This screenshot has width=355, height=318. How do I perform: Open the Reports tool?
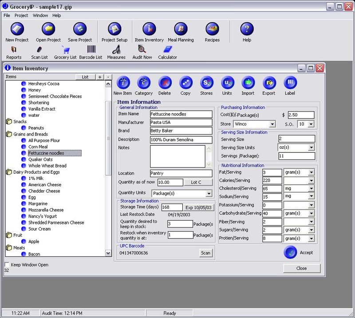pos(14,49)
